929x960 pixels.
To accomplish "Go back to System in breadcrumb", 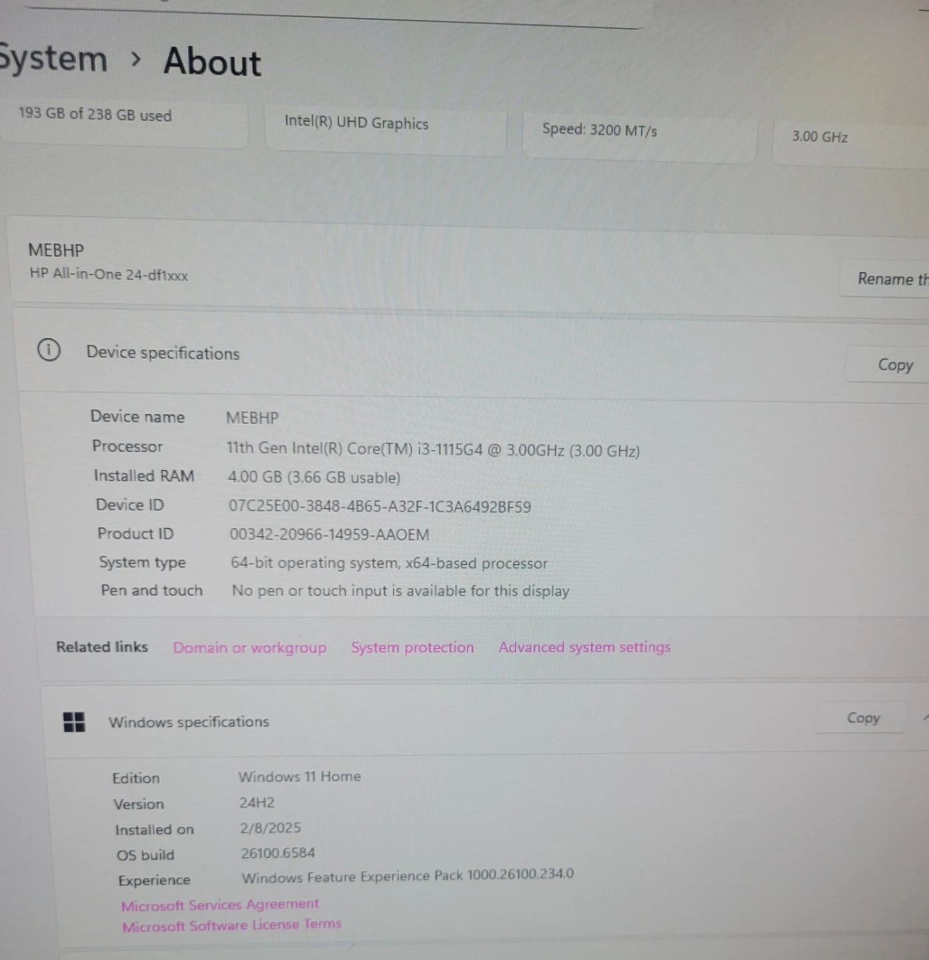I will [53, 59].
